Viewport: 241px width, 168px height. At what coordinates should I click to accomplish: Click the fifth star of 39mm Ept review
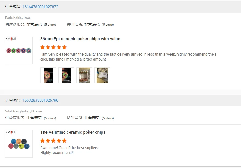[x=64, y=47]
